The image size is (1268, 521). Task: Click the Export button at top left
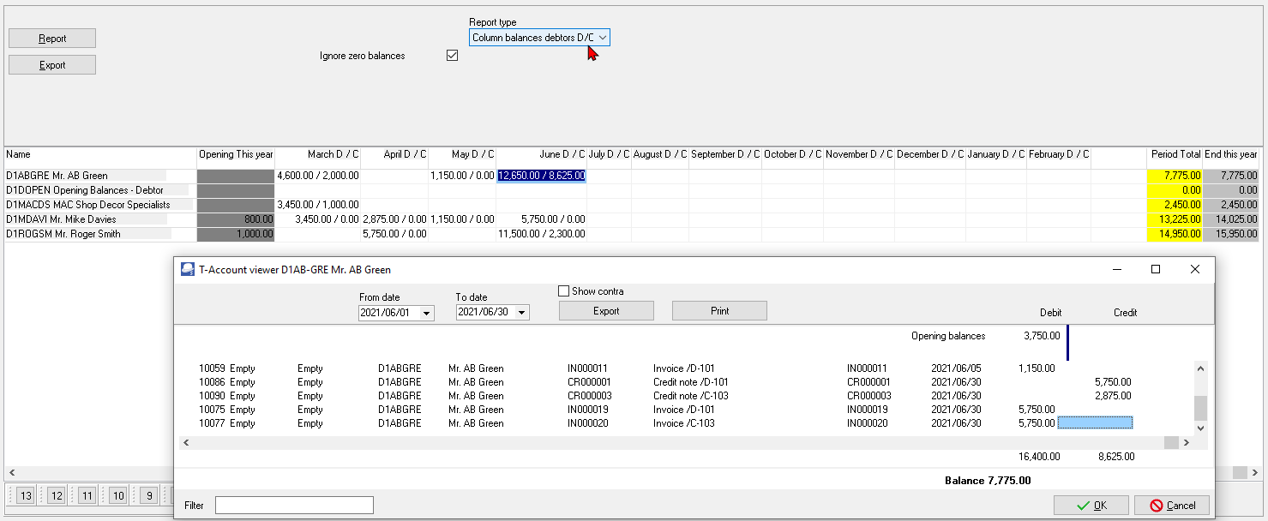52,65
